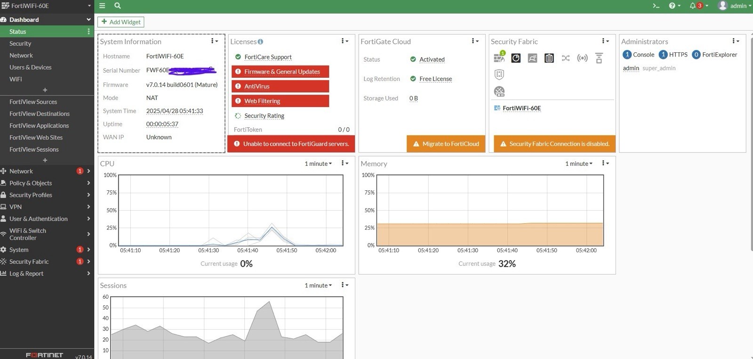This screenshot has height=359, width=753.
Task: Expand Policy & Objects menu
Action: point(47,183)
